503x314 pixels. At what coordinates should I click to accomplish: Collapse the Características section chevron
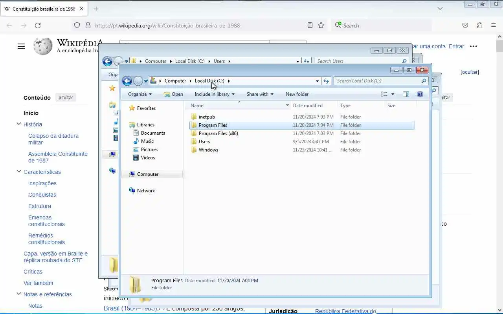pos(19,172)
